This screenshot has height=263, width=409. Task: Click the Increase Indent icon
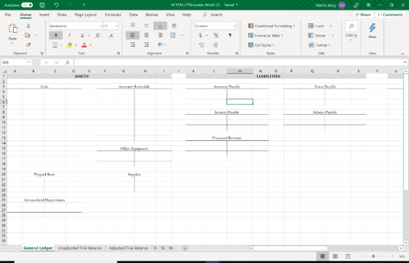[146, 45]
